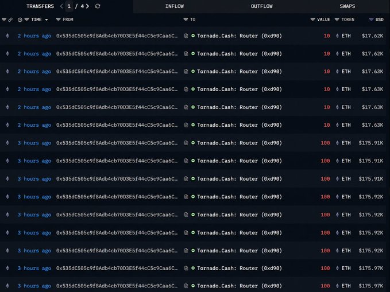Click the value 100 in the bottom row
This screenshot has height=292, width=390.
coord(325,286)
